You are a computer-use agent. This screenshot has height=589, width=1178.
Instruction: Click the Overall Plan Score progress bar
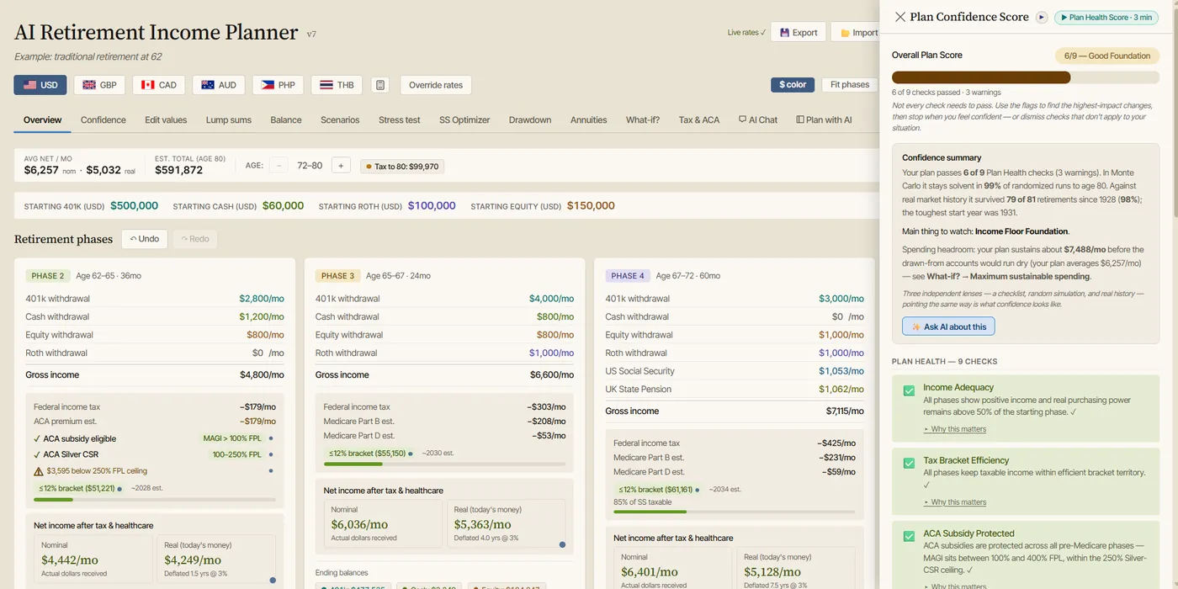tap(1026, 77)
